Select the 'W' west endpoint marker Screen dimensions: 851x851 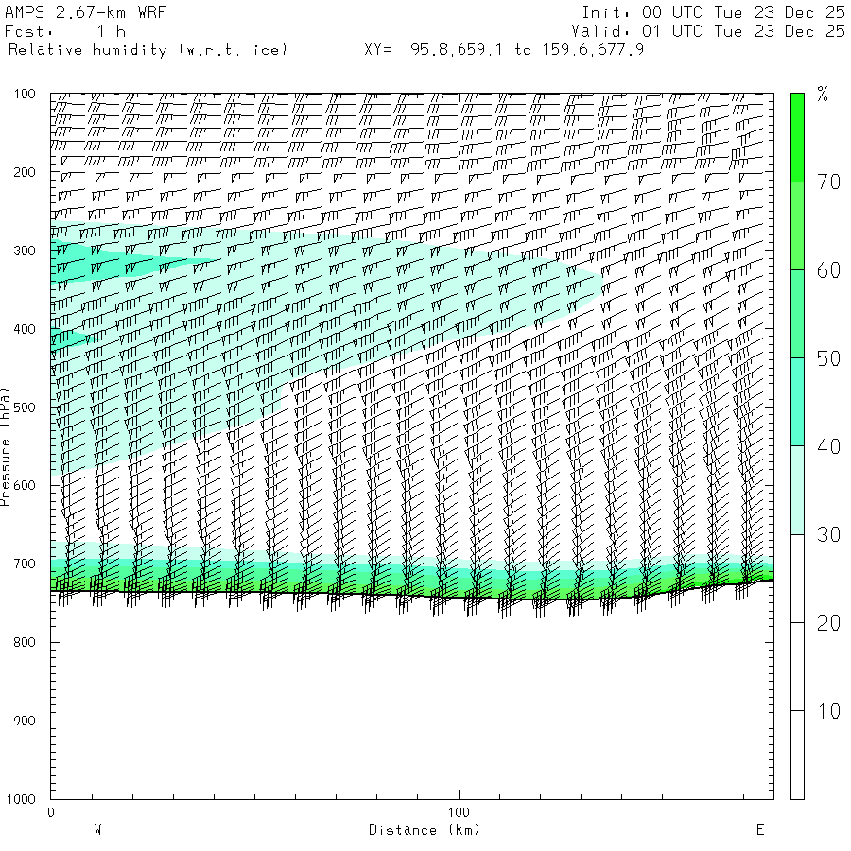(97, 830)
